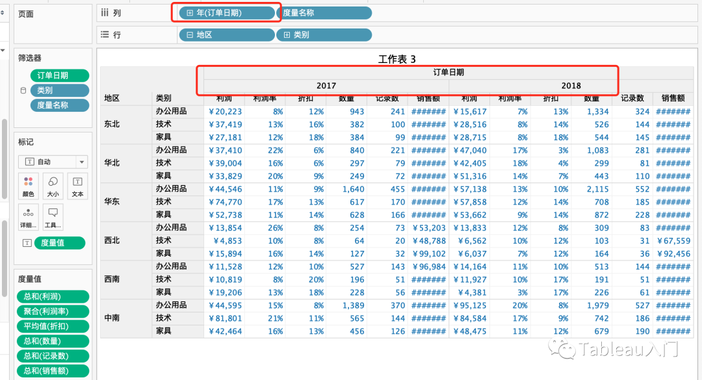Open the Detail (详细) marks card

pyautogui.click(x=28, y=216)
